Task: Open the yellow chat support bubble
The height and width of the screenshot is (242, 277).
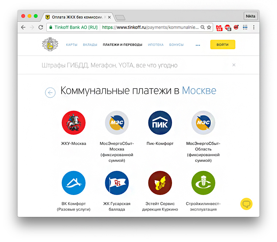Action: tap(246, 204)
